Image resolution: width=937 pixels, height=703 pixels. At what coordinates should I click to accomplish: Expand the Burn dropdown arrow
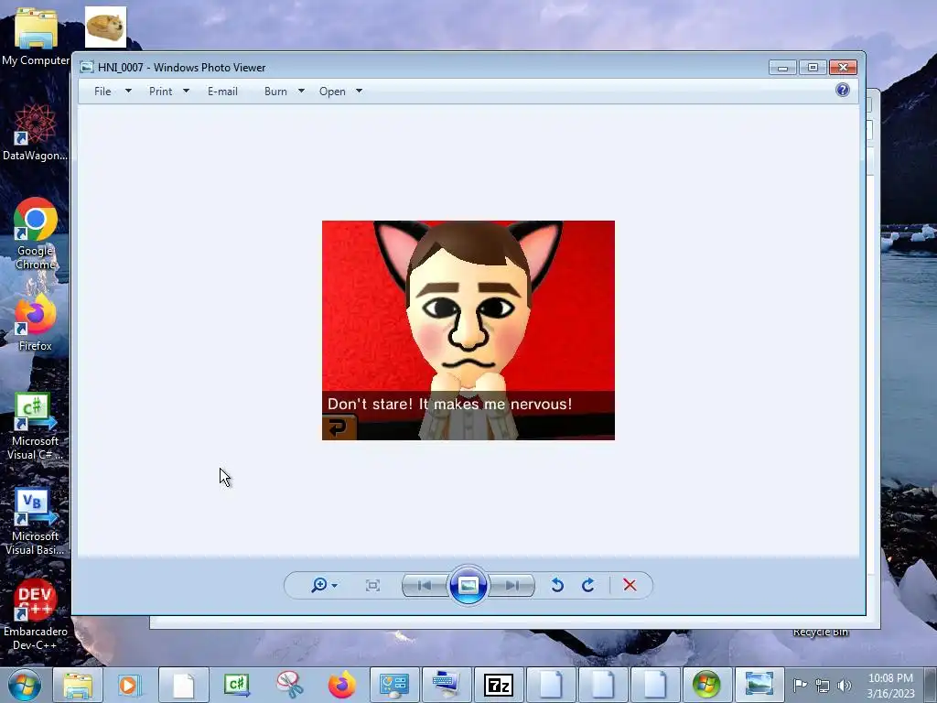pos(301,91)
